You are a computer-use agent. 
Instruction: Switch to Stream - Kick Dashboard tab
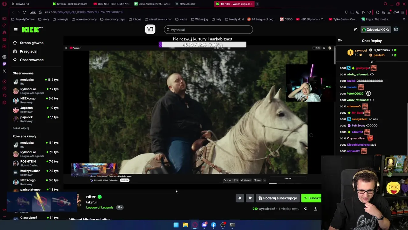coord(70,4)
